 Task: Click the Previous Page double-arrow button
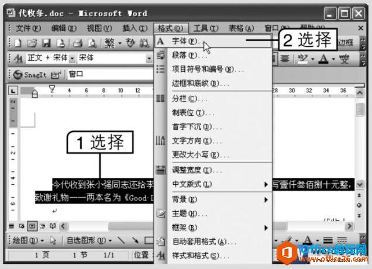359,195
